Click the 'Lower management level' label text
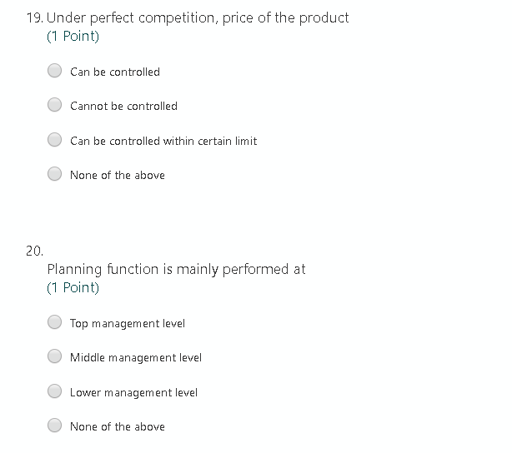 133,393
